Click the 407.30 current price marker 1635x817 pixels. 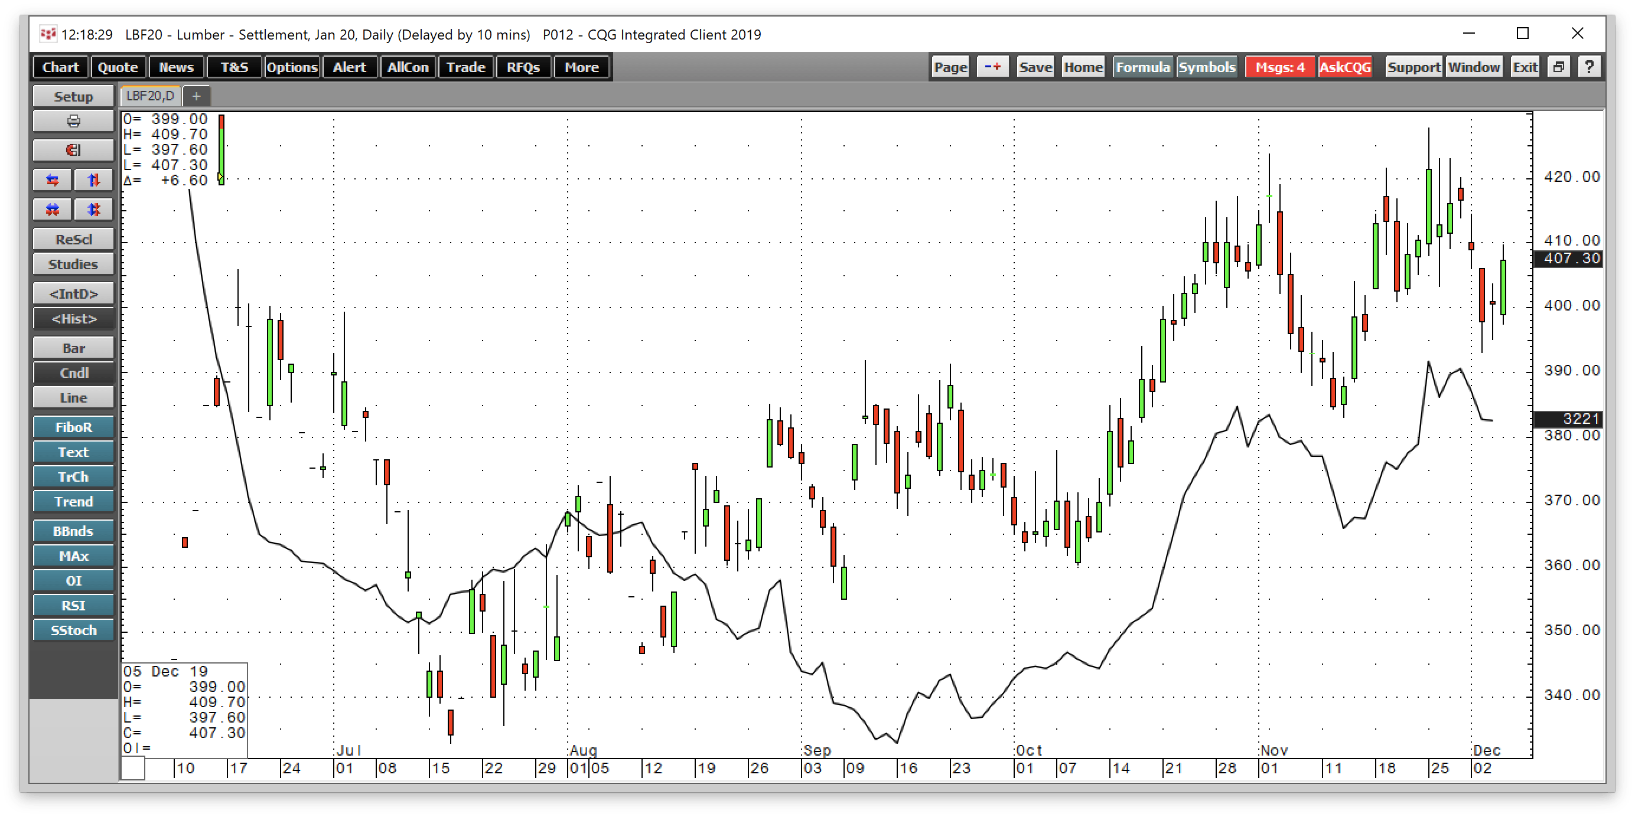coord(1568,258)
